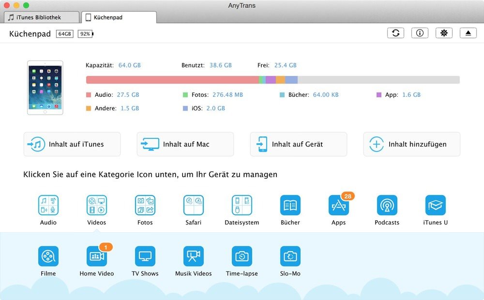The image size is (484, 300).
Task: Click the 64GB capacity badge
Action: [x=64, y=34]
